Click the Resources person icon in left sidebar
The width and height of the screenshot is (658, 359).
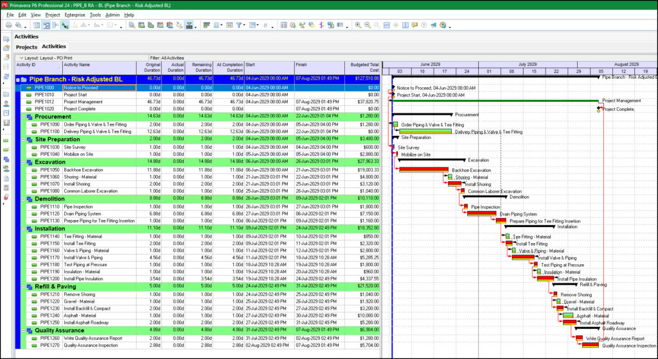(x=6, y=104)
